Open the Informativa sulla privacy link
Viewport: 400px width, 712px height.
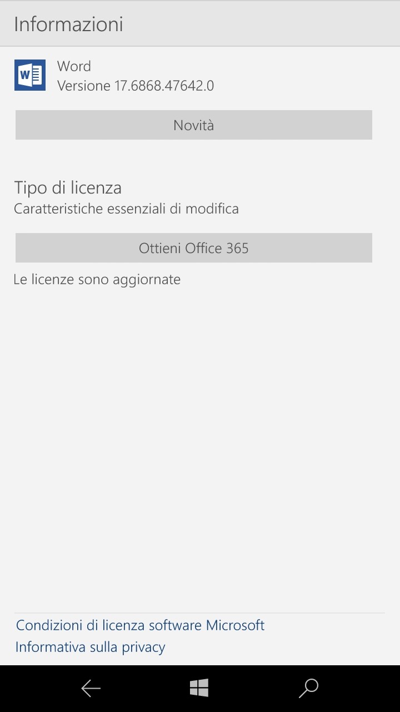coord(91,647)
